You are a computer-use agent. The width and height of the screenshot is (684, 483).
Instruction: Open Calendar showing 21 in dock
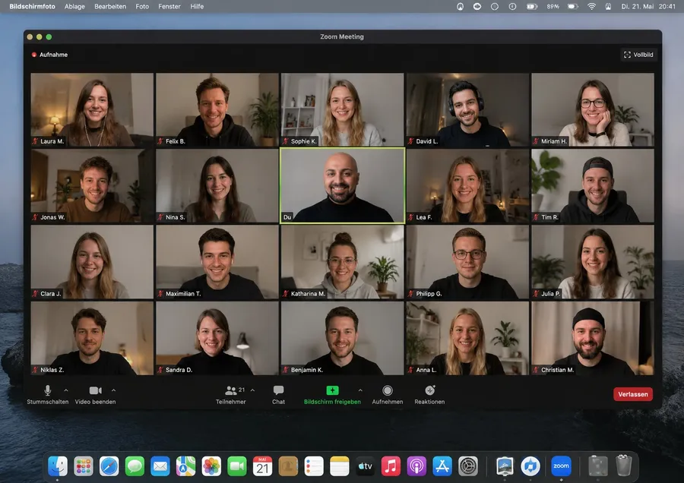click(263, 466)
